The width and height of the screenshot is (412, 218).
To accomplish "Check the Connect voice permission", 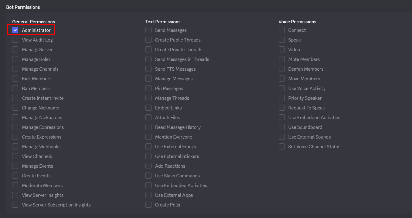I will pyautogui.click(x=282, y=30).
